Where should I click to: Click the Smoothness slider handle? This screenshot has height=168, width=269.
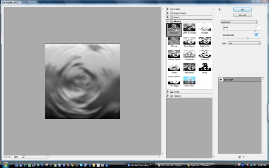point(247,38)
